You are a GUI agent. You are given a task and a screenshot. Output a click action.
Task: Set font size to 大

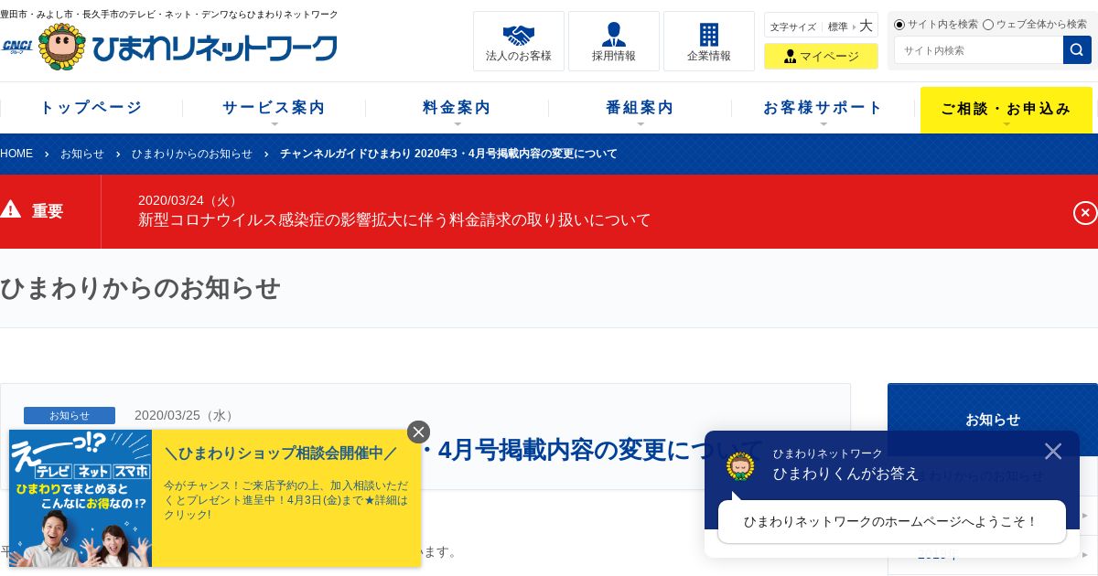866,26
